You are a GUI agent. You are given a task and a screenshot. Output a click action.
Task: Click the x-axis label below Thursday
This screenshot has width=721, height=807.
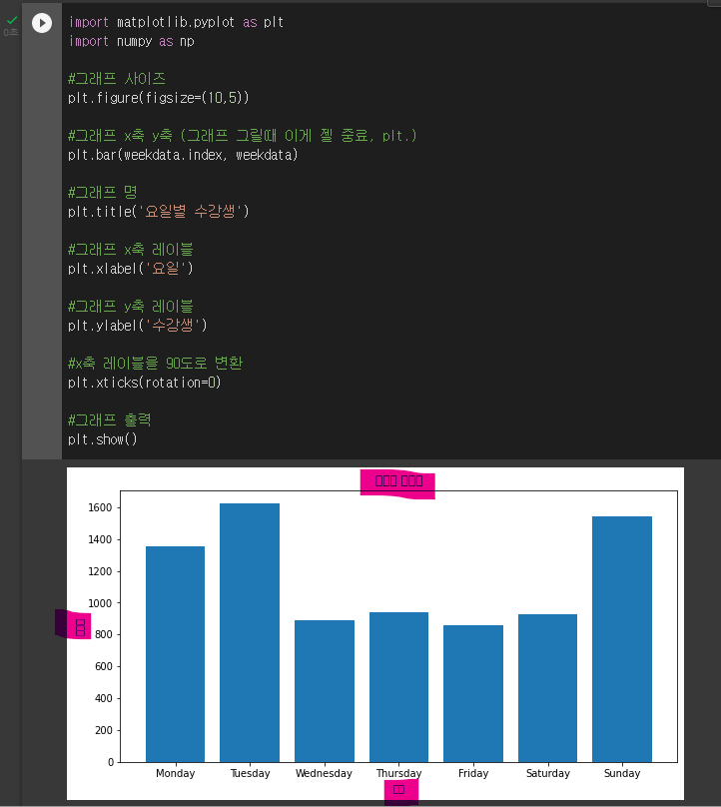398,790
